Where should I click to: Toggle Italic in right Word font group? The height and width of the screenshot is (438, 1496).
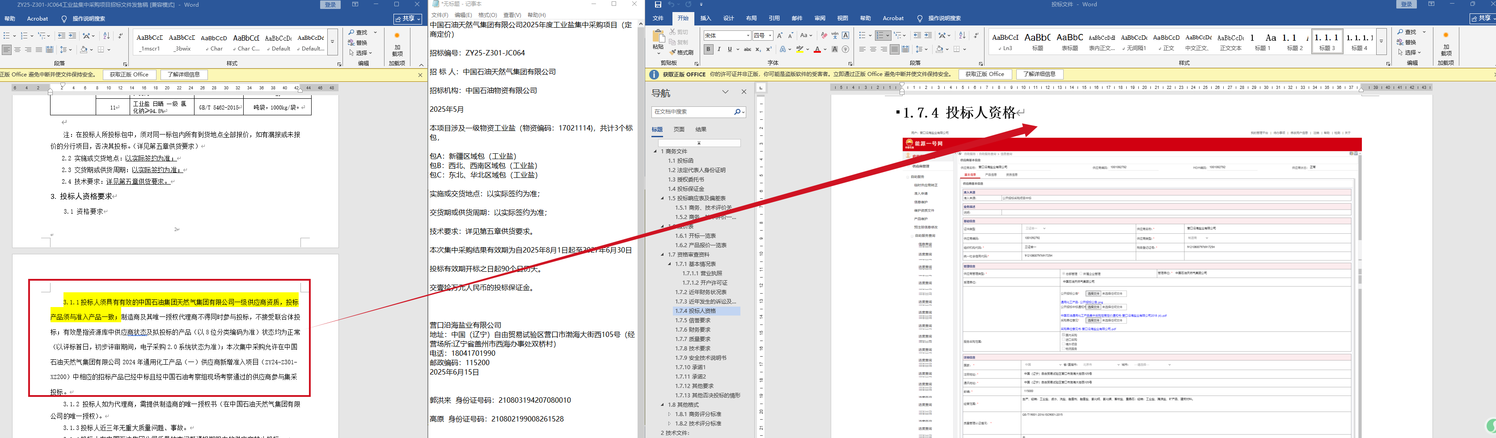(x=719, y=49)
